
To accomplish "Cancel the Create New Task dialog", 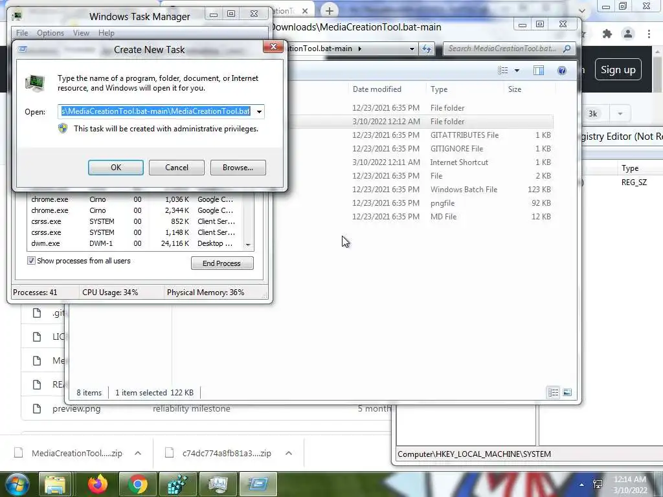I will [x=177, y=168].
